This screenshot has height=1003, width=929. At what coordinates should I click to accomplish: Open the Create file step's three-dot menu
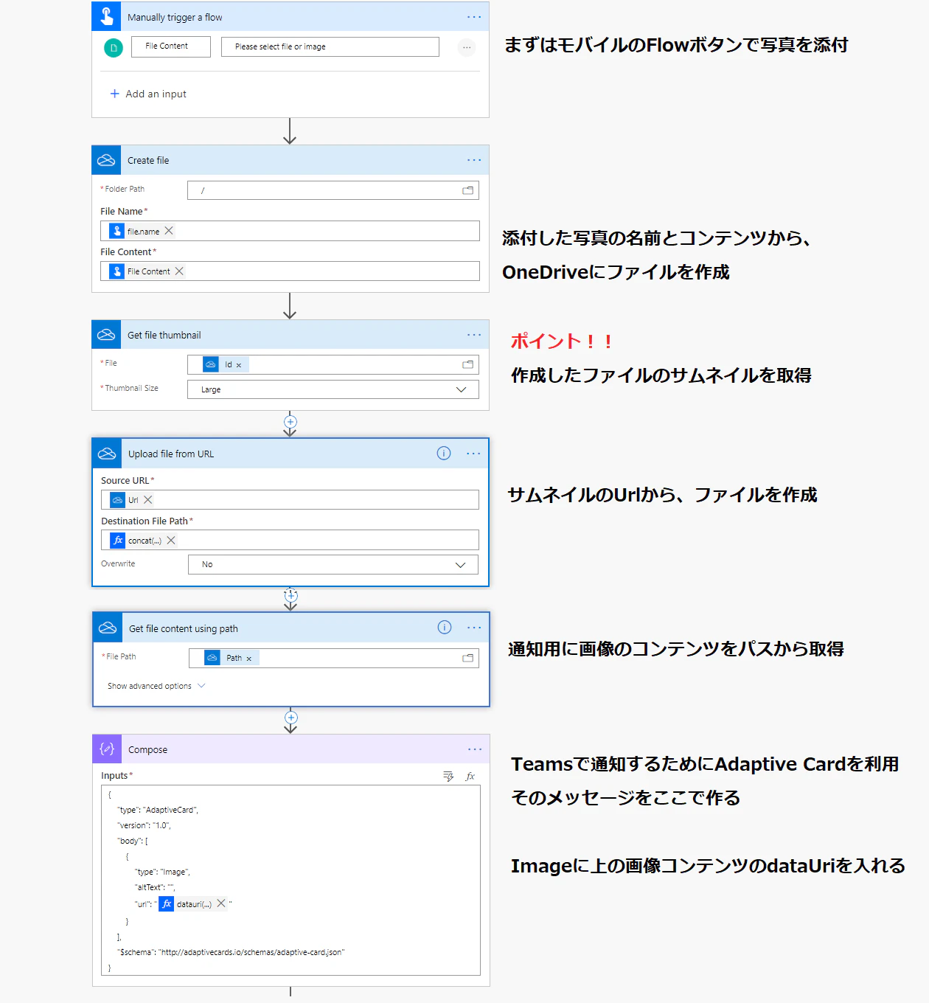[x=474, y=160]
